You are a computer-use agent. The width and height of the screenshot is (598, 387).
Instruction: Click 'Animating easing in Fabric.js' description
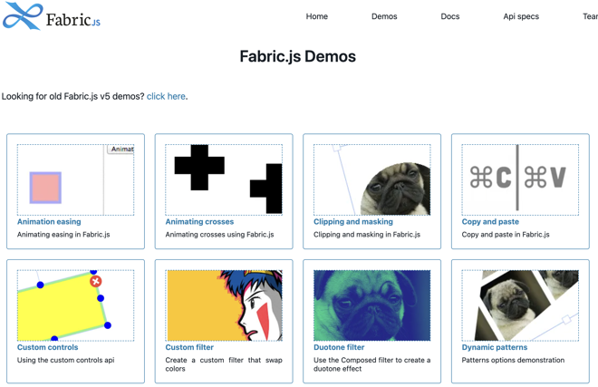63,235
